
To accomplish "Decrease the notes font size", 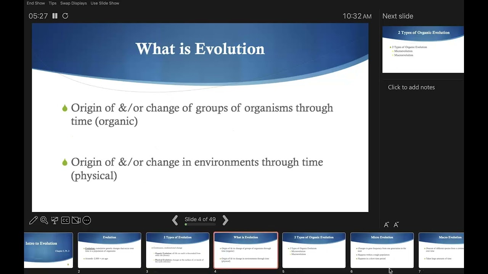I will (x=396, y=225).
